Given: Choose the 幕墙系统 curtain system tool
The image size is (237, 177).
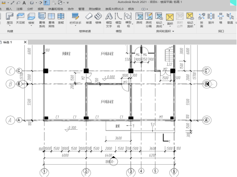Looking at the screenshot, I should pyautogui.click(x=42, y=20).
